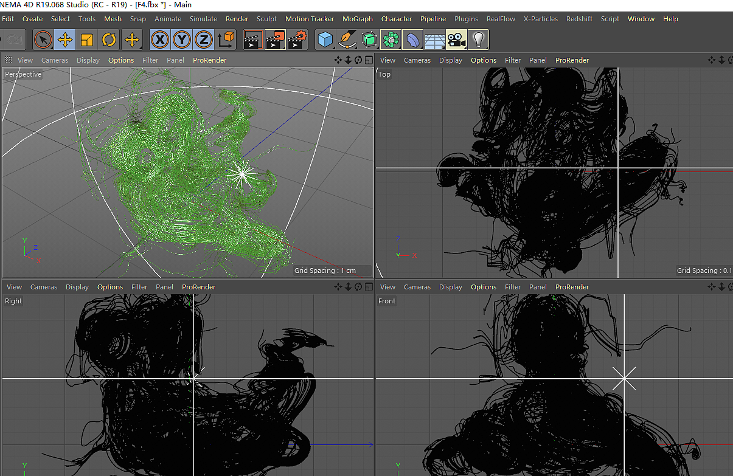Open Right viewport Display menu
The width and height of the screenshot is (733, 476).
tap(77, 287)
